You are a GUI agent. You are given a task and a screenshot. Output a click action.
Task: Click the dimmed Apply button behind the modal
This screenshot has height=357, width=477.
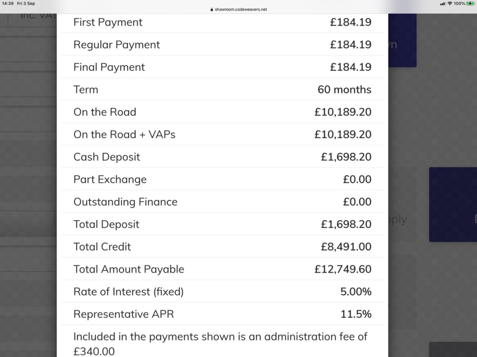point(398,220)
